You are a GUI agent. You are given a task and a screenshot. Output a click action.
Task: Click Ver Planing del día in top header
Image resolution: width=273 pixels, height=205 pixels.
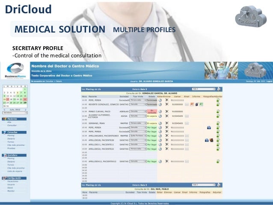click(91, 89)
